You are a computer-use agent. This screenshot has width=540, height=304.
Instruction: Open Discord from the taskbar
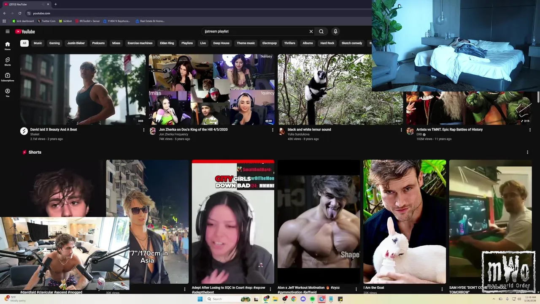point(303,299)
